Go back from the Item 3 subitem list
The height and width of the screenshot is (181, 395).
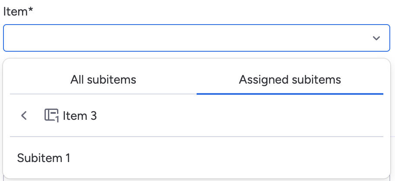click(x=24, y=115)
